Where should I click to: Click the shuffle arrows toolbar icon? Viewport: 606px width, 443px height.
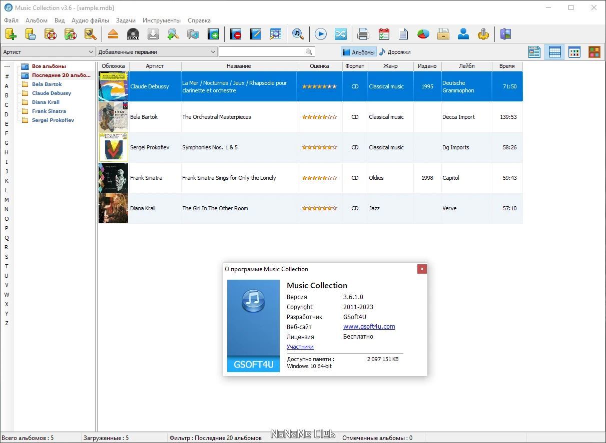click(x=340, y=34)
